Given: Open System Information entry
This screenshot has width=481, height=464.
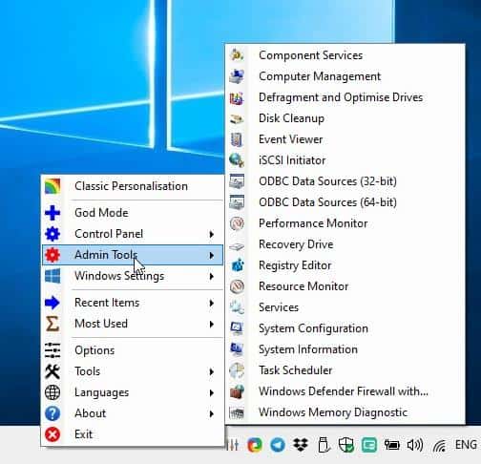Looking at the screenshot, I should pos(345,349).
